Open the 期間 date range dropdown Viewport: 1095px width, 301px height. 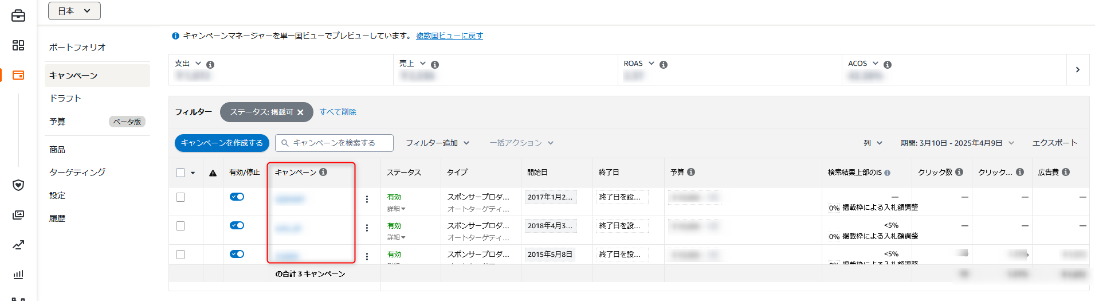click(x=957, y=143)
